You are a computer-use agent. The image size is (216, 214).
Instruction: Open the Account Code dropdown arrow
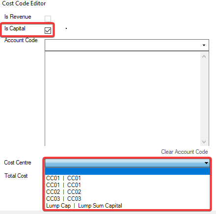pyautogui.click(x=204, y=45)
